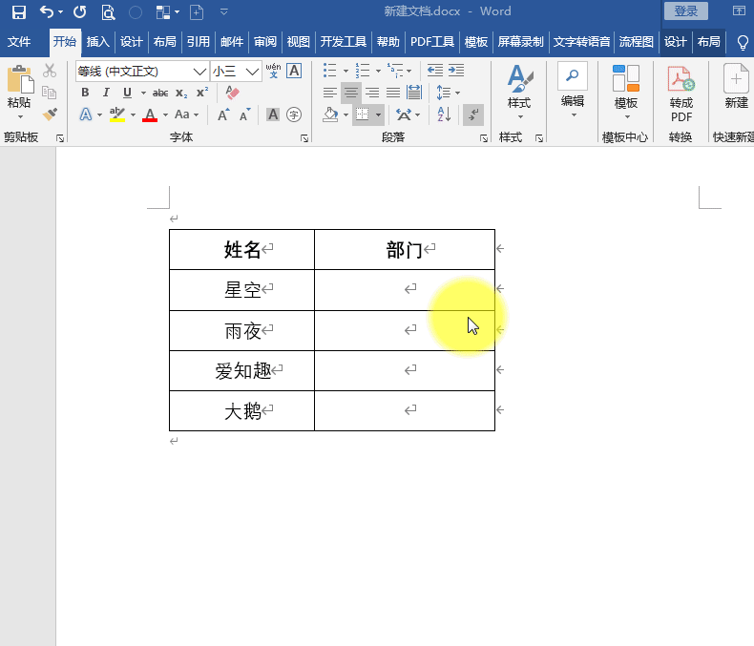Increase font size with the larger A
754x646 pixels.
coord(223,115)
